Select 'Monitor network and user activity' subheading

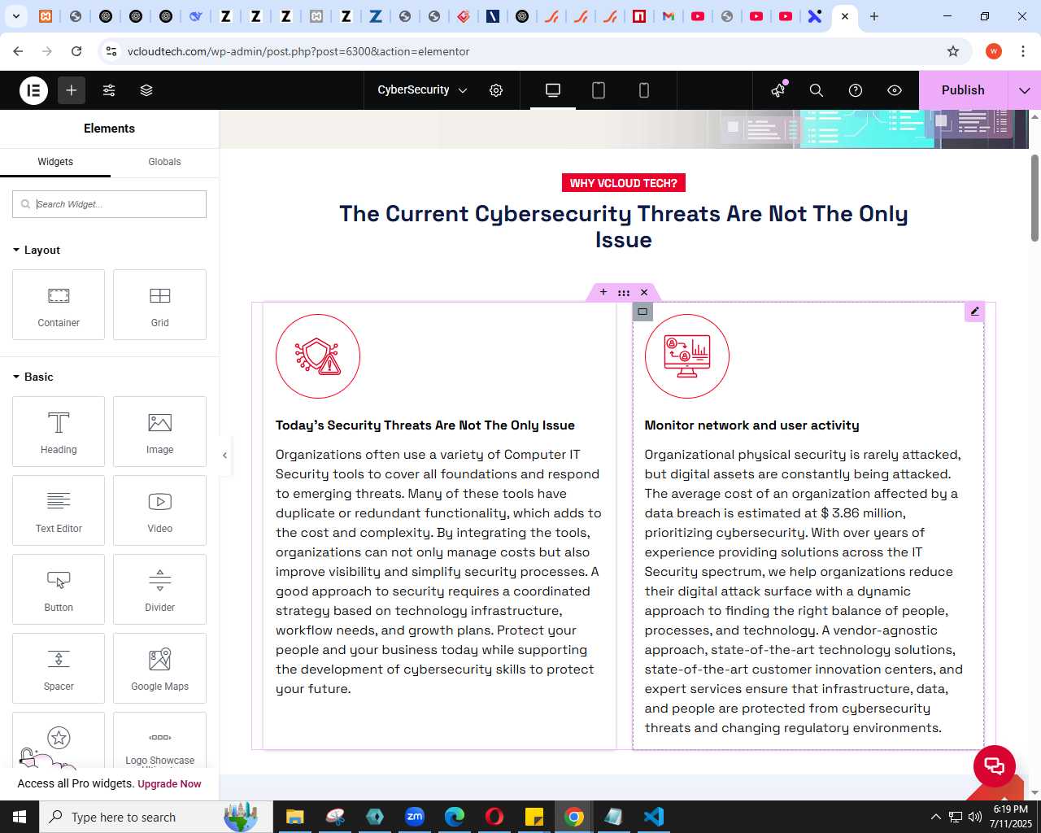(x=751, y=425)
